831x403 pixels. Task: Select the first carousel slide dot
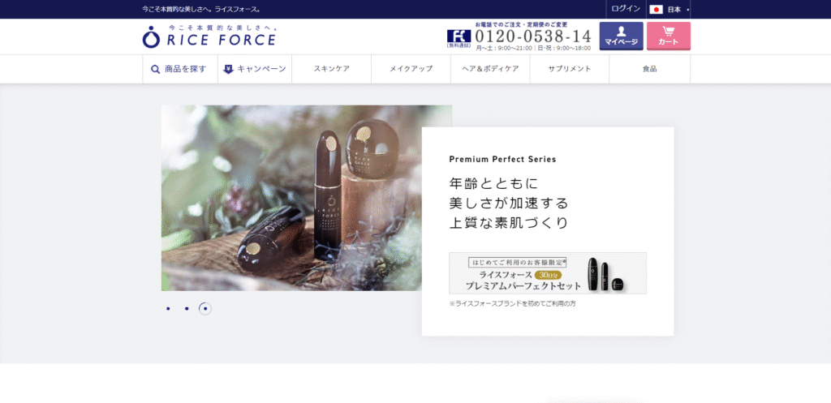(168, 309)
